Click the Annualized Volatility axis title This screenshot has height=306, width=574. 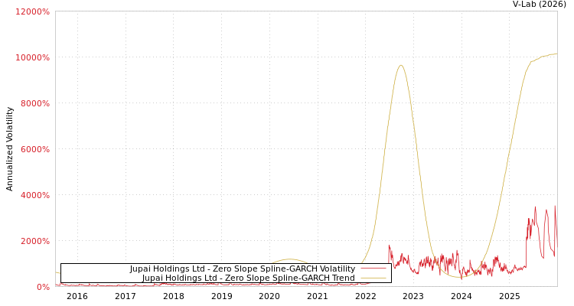point(9,149)
